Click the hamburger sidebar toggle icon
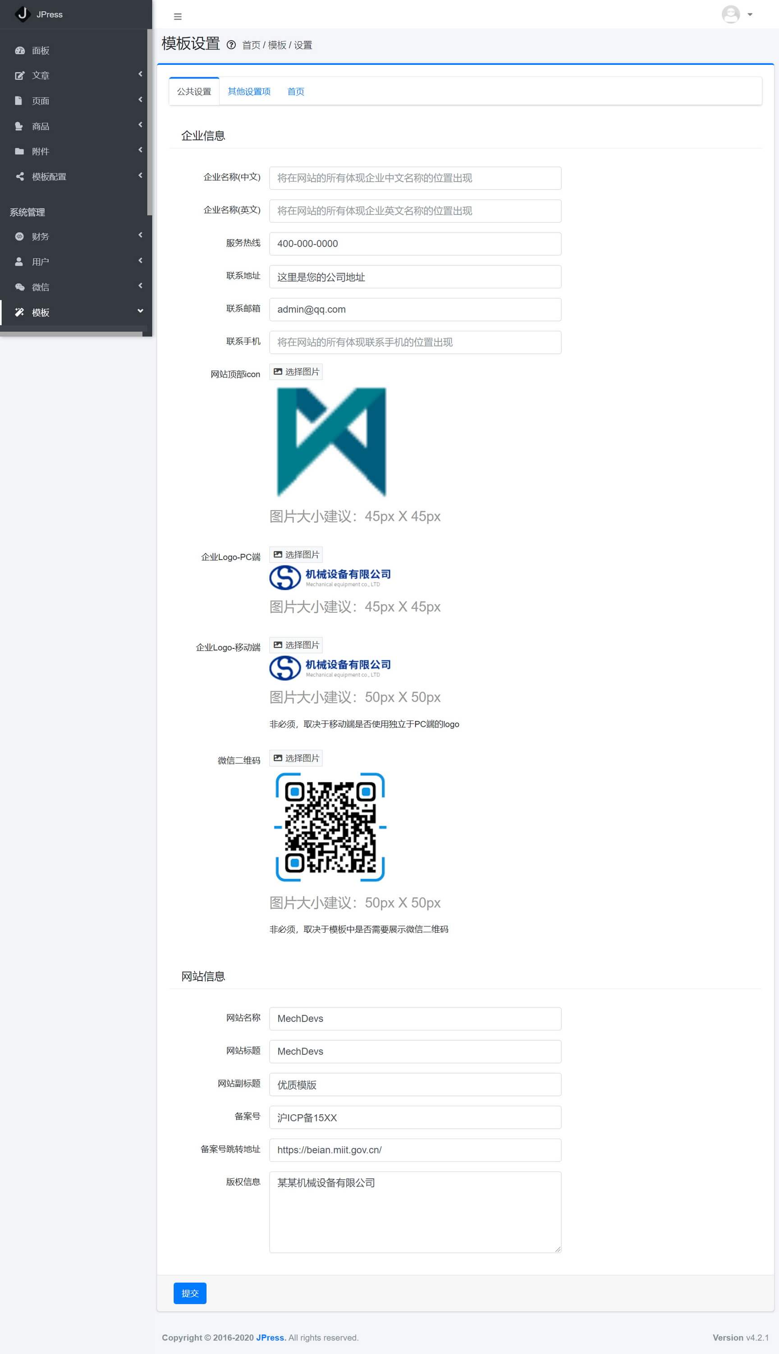This screenshot has height=1354, width=779. point(178,17)
